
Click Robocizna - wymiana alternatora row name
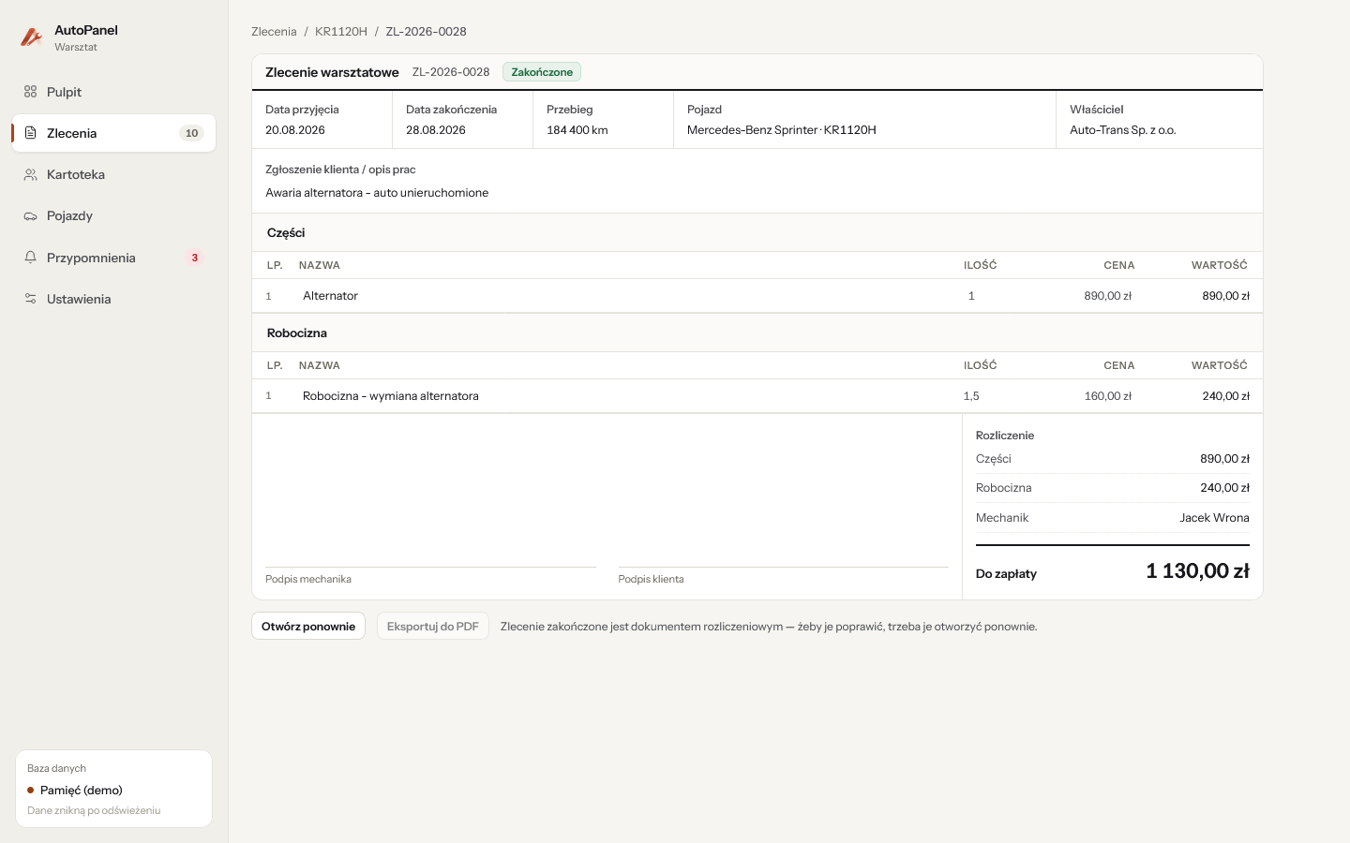click(x=391, y=396)
